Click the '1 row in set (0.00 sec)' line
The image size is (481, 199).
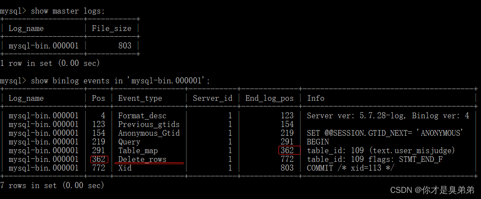(x=50, y=63)
